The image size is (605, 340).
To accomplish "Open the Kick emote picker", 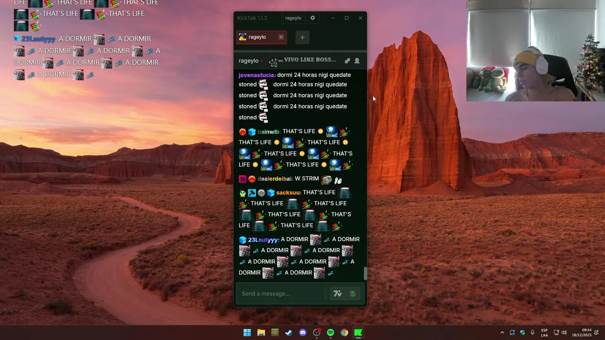I will point(353,293).
